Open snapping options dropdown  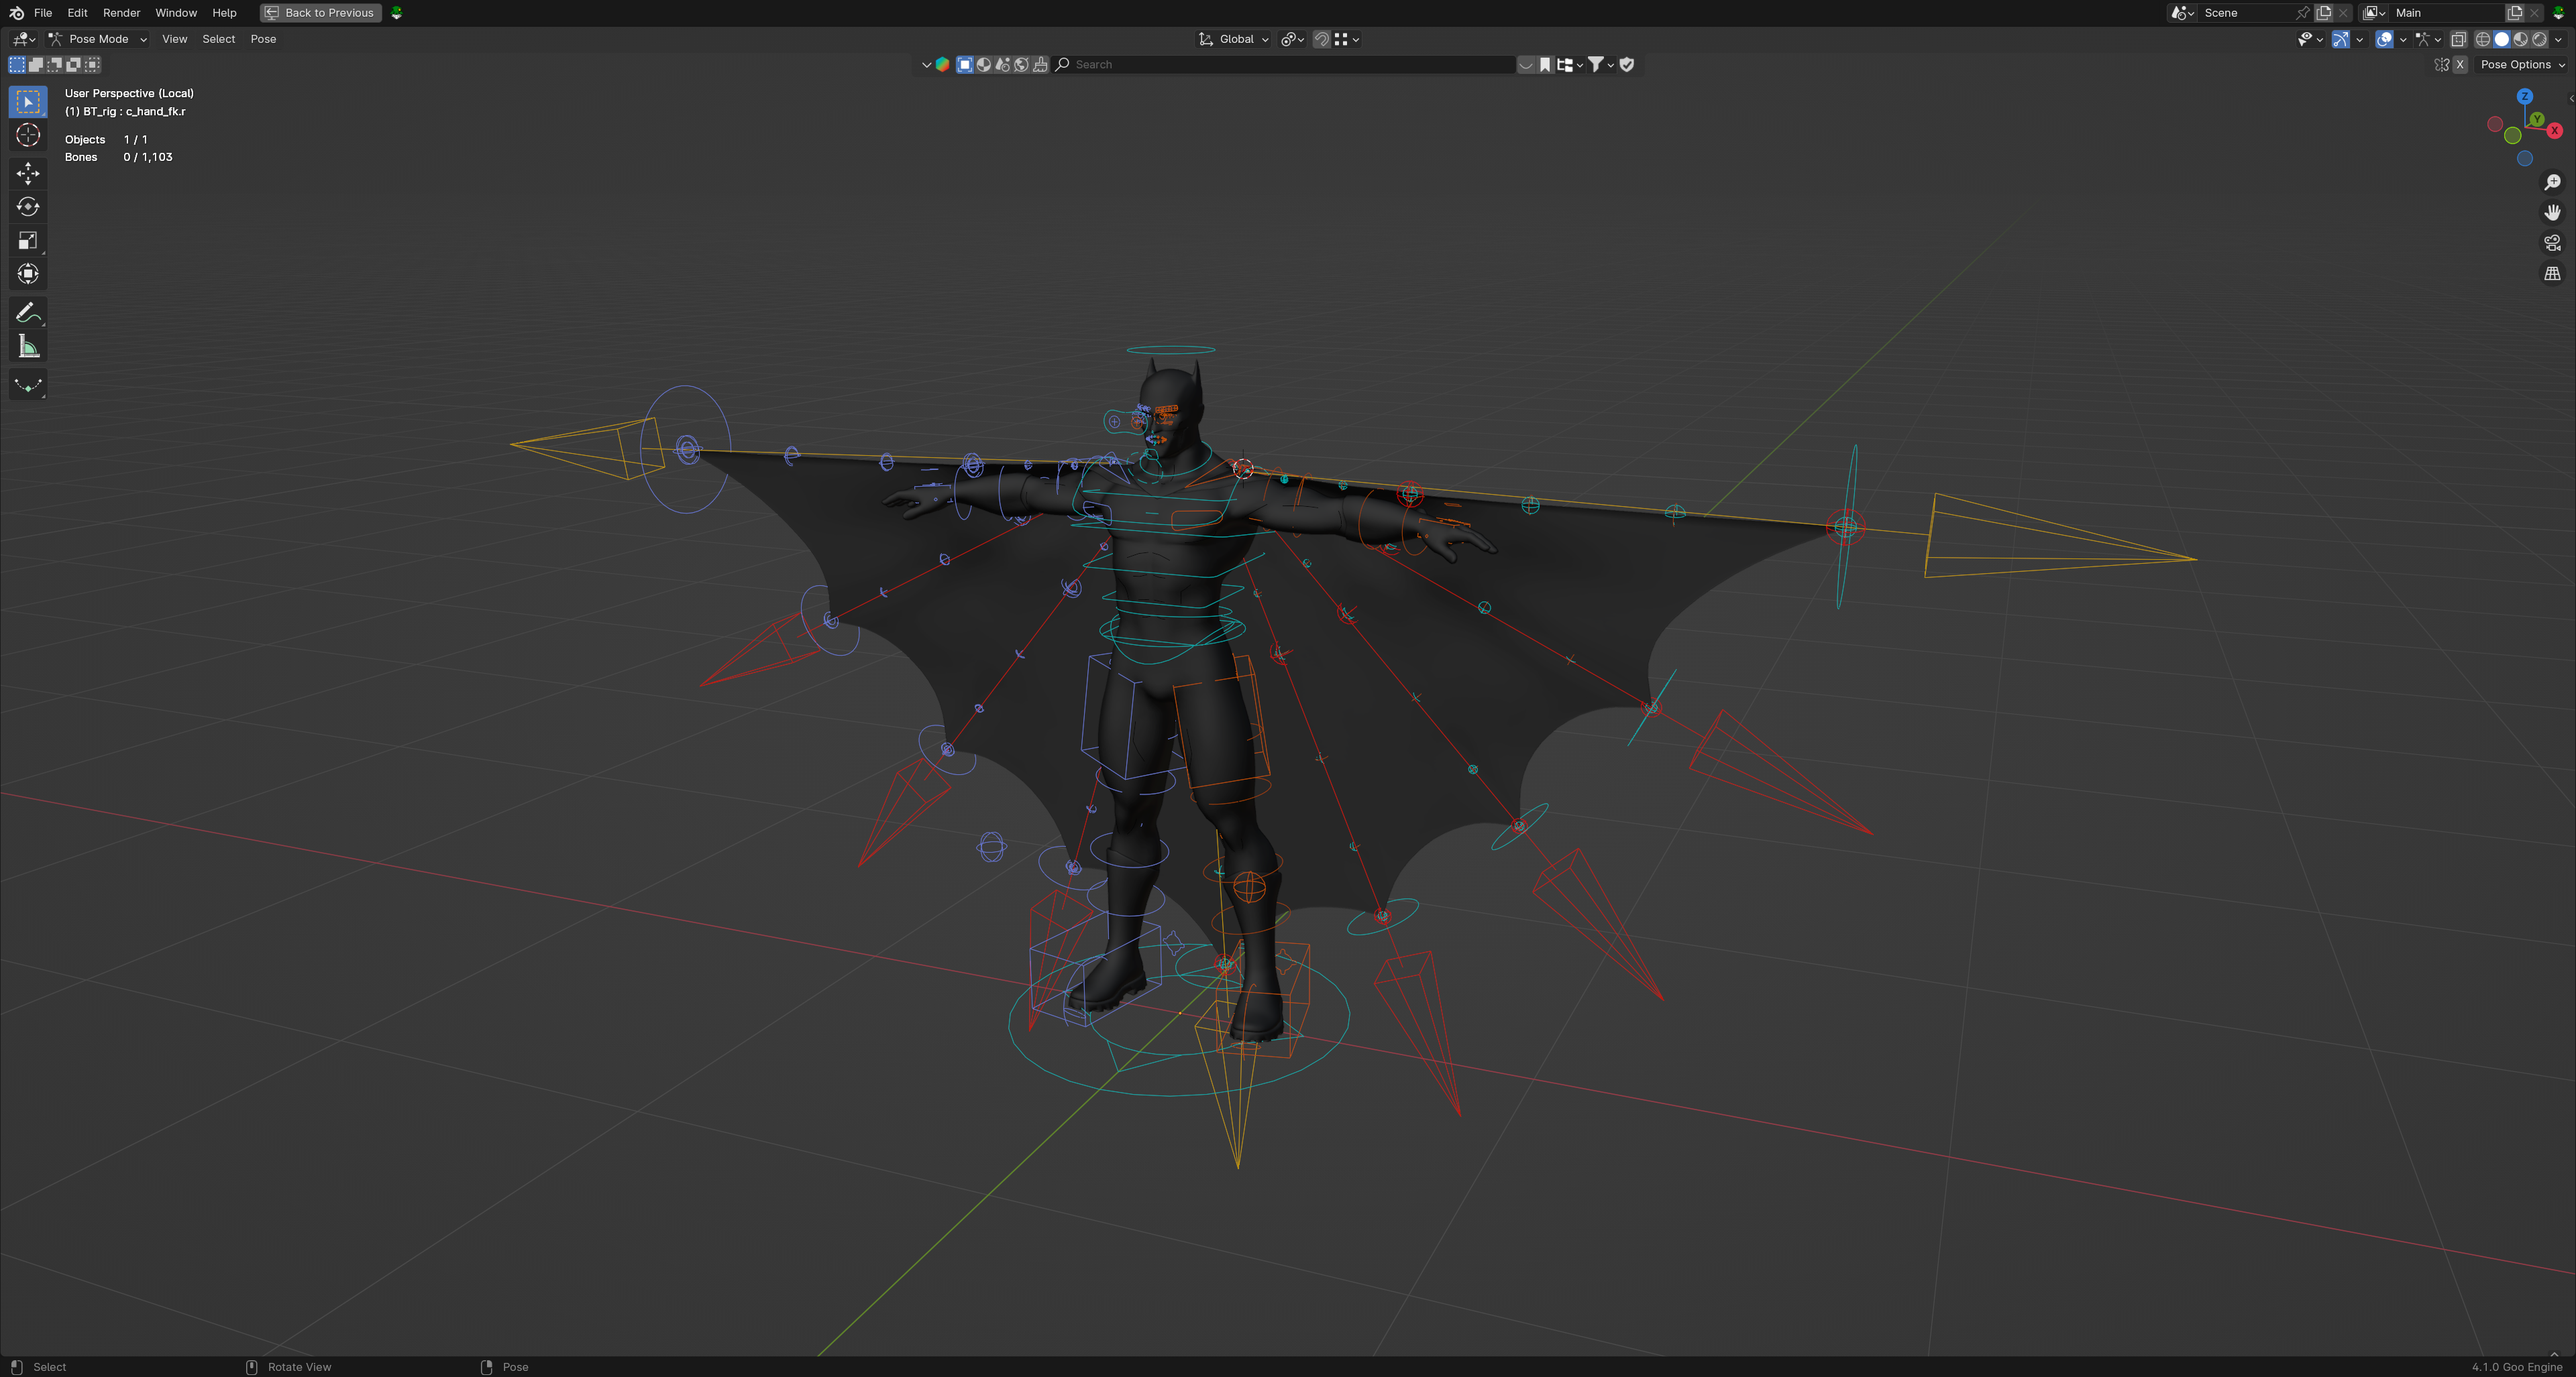click(x=1346, y=39)
